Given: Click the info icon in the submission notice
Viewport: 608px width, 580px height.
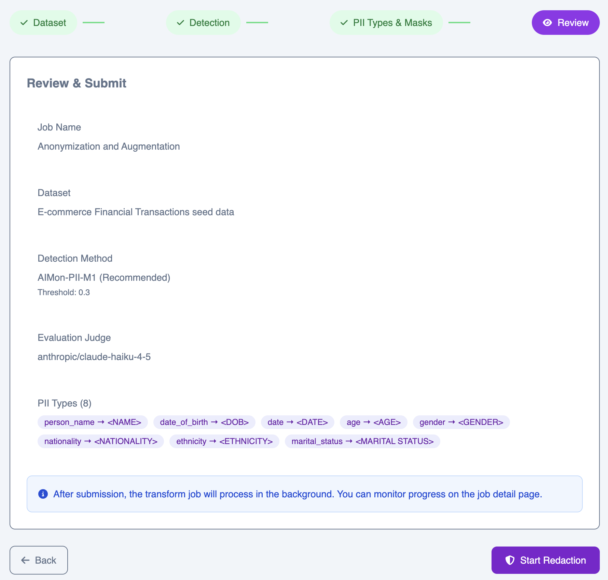Looking at the screenshot, I should (x=43, y=494).
